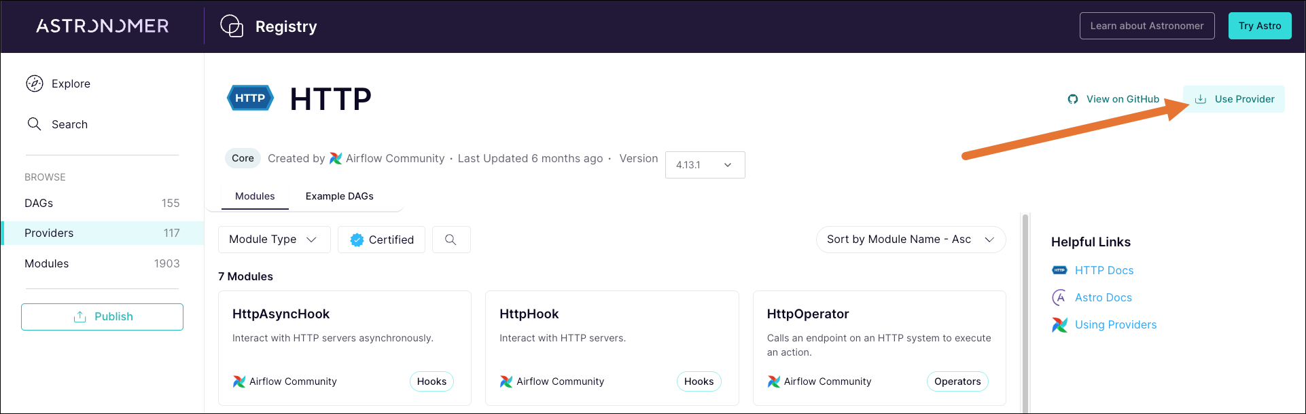The image size is (1306, 414).
Task: Open View on GitHub link
Action: [x=1114, y=99]
